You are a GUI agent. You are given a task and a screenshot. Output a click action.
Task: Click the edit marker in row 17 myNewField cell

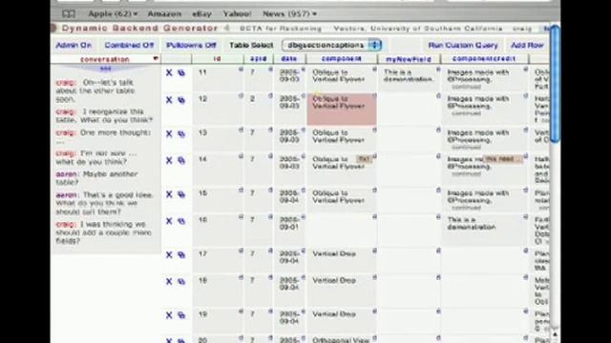tap(438, 251)
